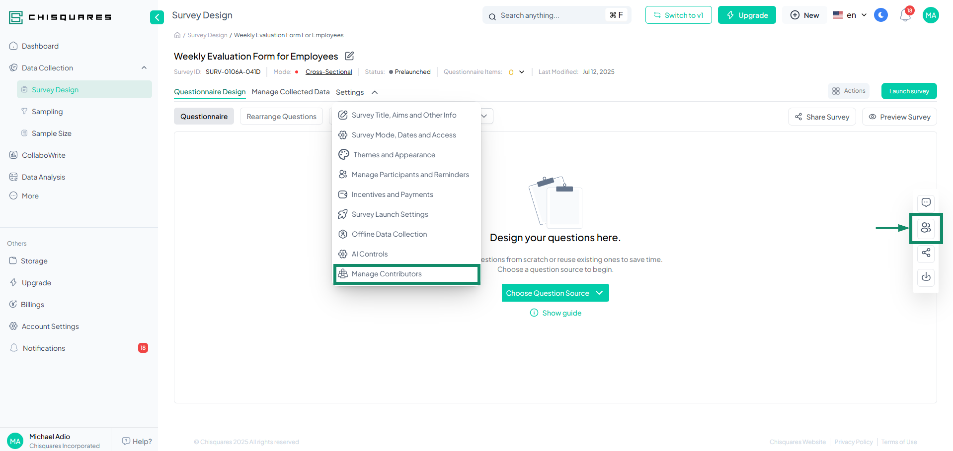Click the Search anything input field

[552, 15]
